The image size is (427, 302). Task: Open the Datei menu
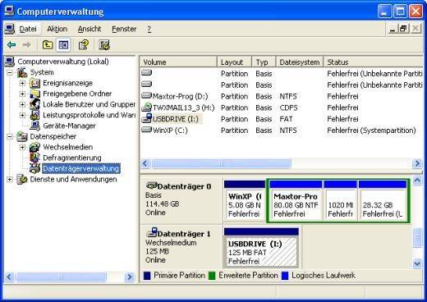(28, 29)
